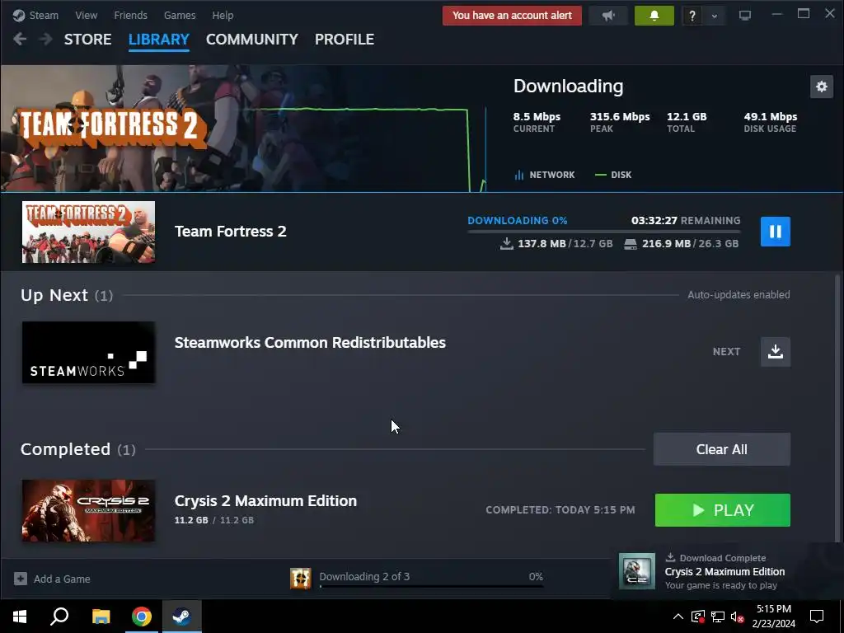Switch to the STORE tab
Viewport: 844px width, 633px height.
pos(87,40)
